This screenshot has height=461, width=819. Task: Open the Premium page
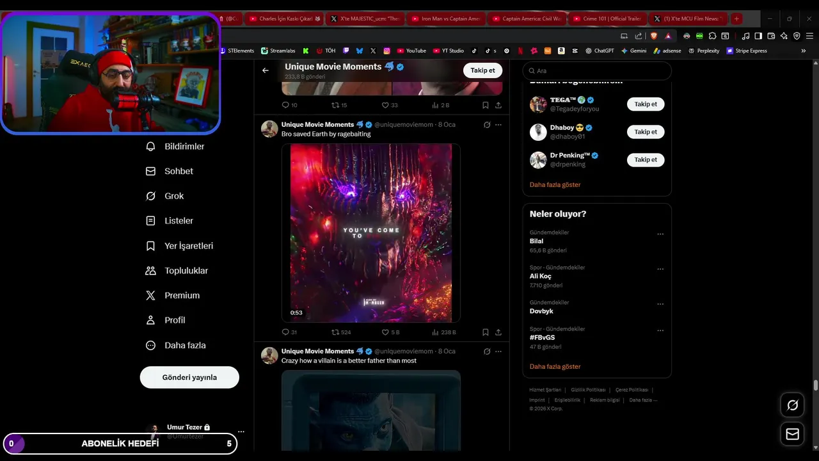tap(173, 296)
